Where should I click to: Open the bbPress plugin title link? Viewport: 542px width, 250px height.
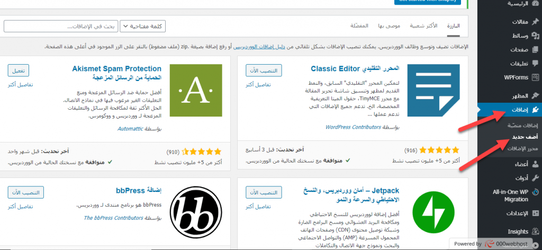click(139, 191)
